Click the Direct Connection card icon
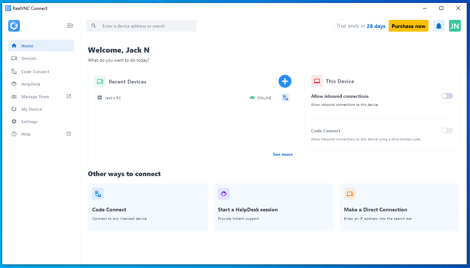The width and height of the screenshot is (470, 268). click(x=350, y=194)
